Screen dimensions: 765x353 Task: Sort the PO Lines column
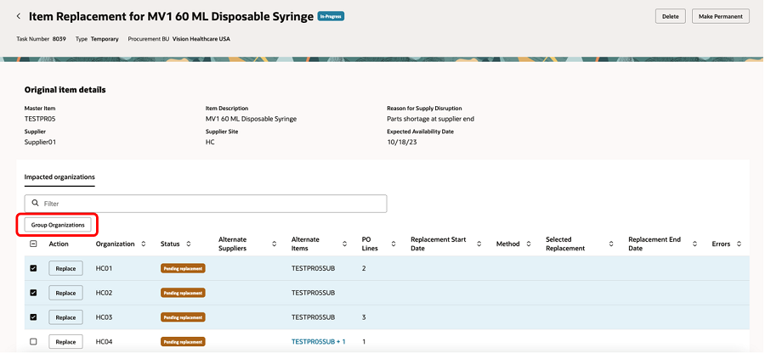(x=394, y=244)
